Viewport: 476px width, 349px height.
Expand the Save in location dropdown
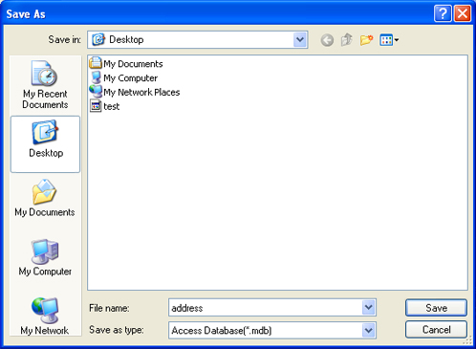pyautogui.click(x=300, y=40)
